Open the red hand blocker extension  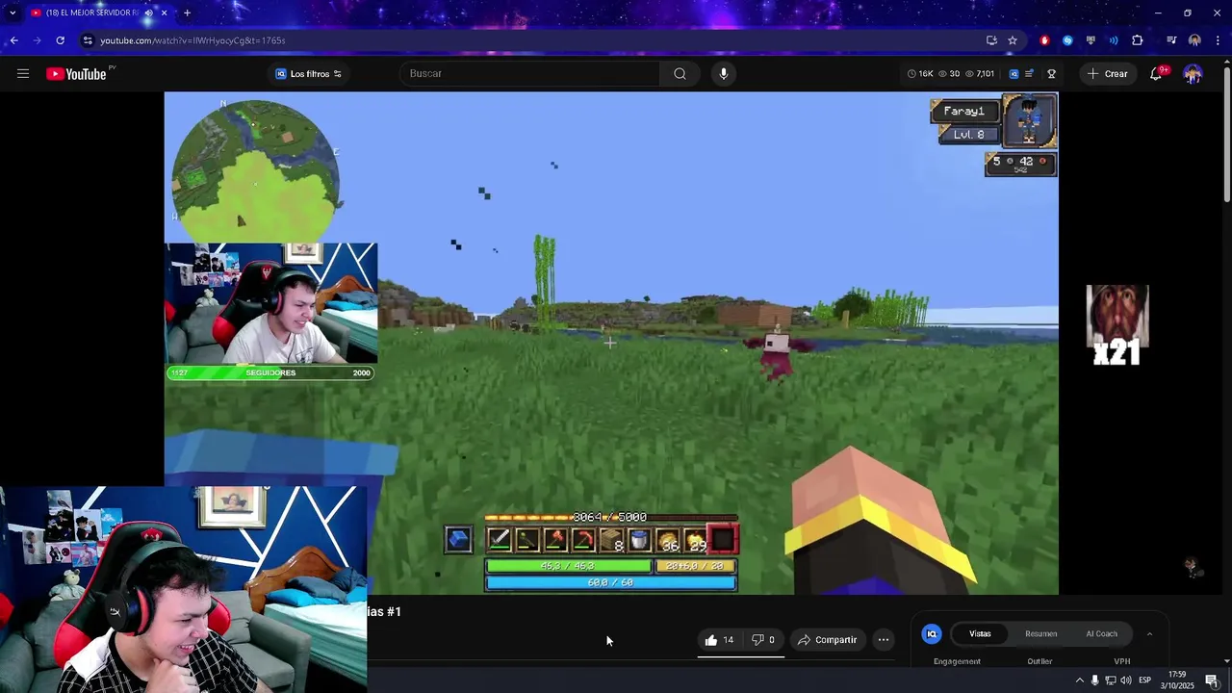[1044, 40]
